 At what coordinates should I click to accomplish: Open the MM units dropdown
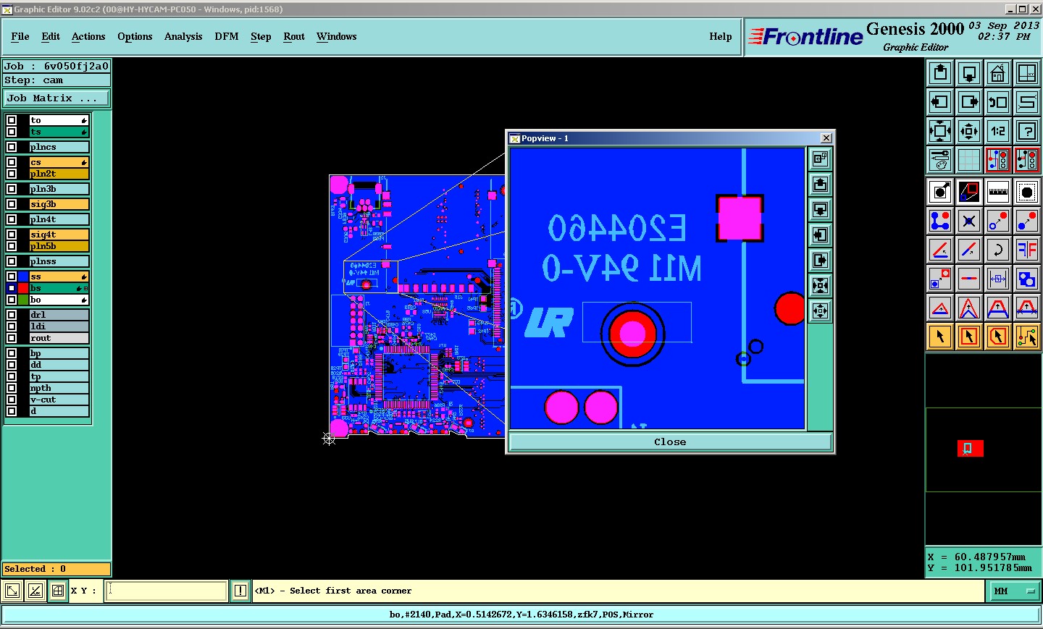(1014, 591)
